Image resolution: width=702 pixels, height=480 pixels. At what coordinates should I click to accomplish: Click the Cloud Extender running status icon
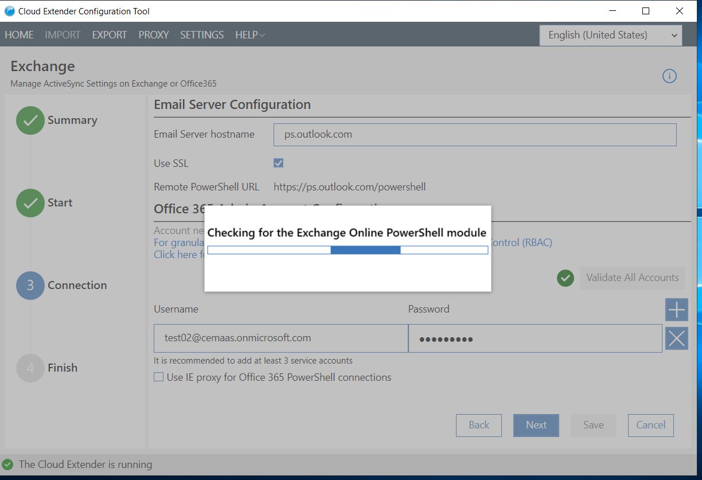click(7, 465)
